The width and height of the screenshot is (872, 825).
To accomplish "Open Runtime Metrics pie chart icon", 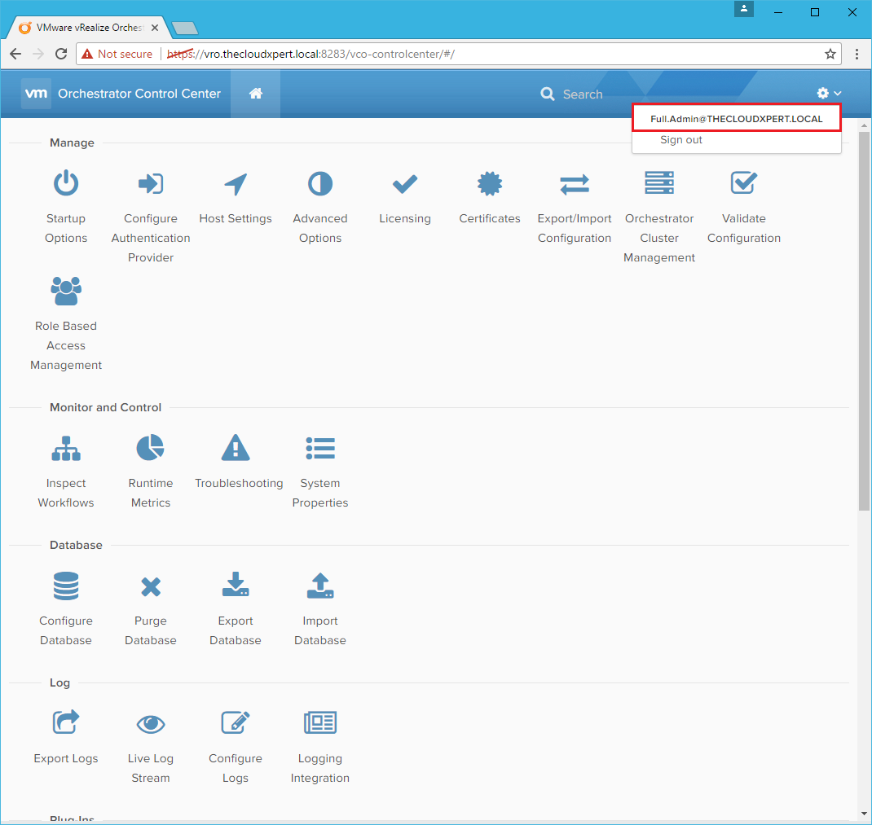I will (151, 449).
